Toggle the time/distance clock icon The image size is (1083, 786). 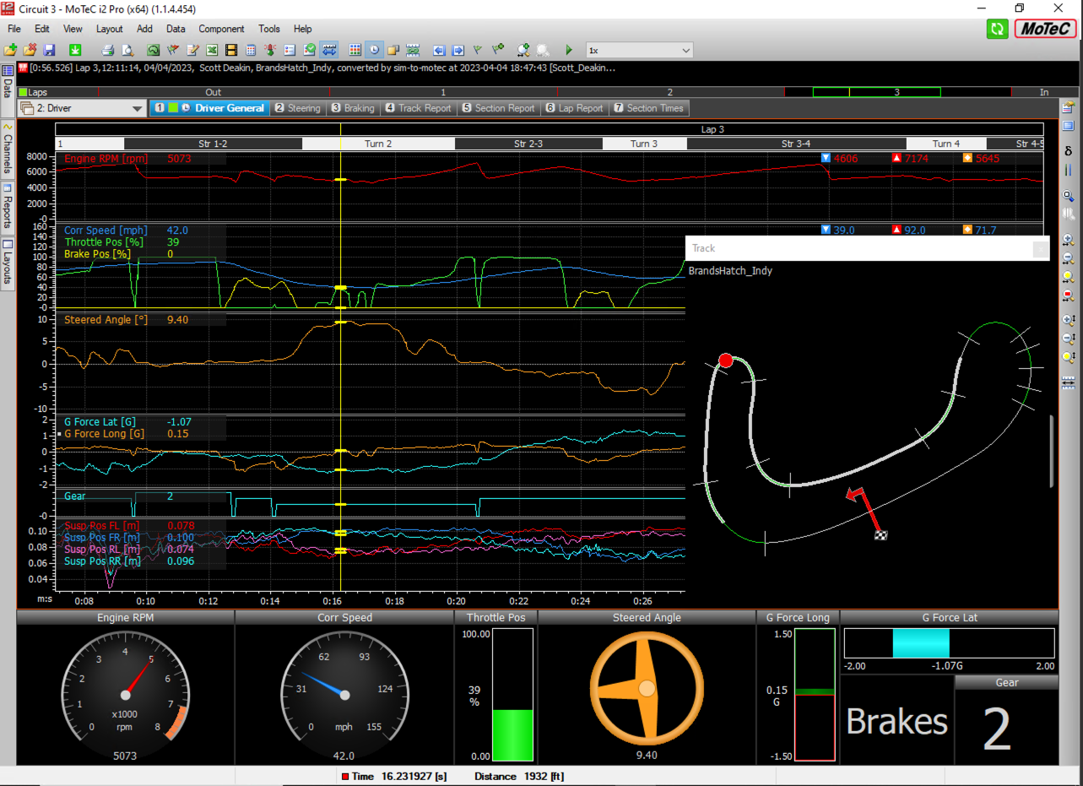(x=374, y=50)
